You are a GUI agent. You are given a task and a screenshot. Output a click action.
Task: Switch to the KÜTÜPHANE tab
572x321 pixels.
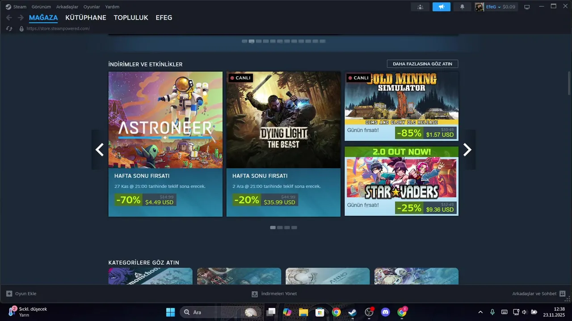86,18
